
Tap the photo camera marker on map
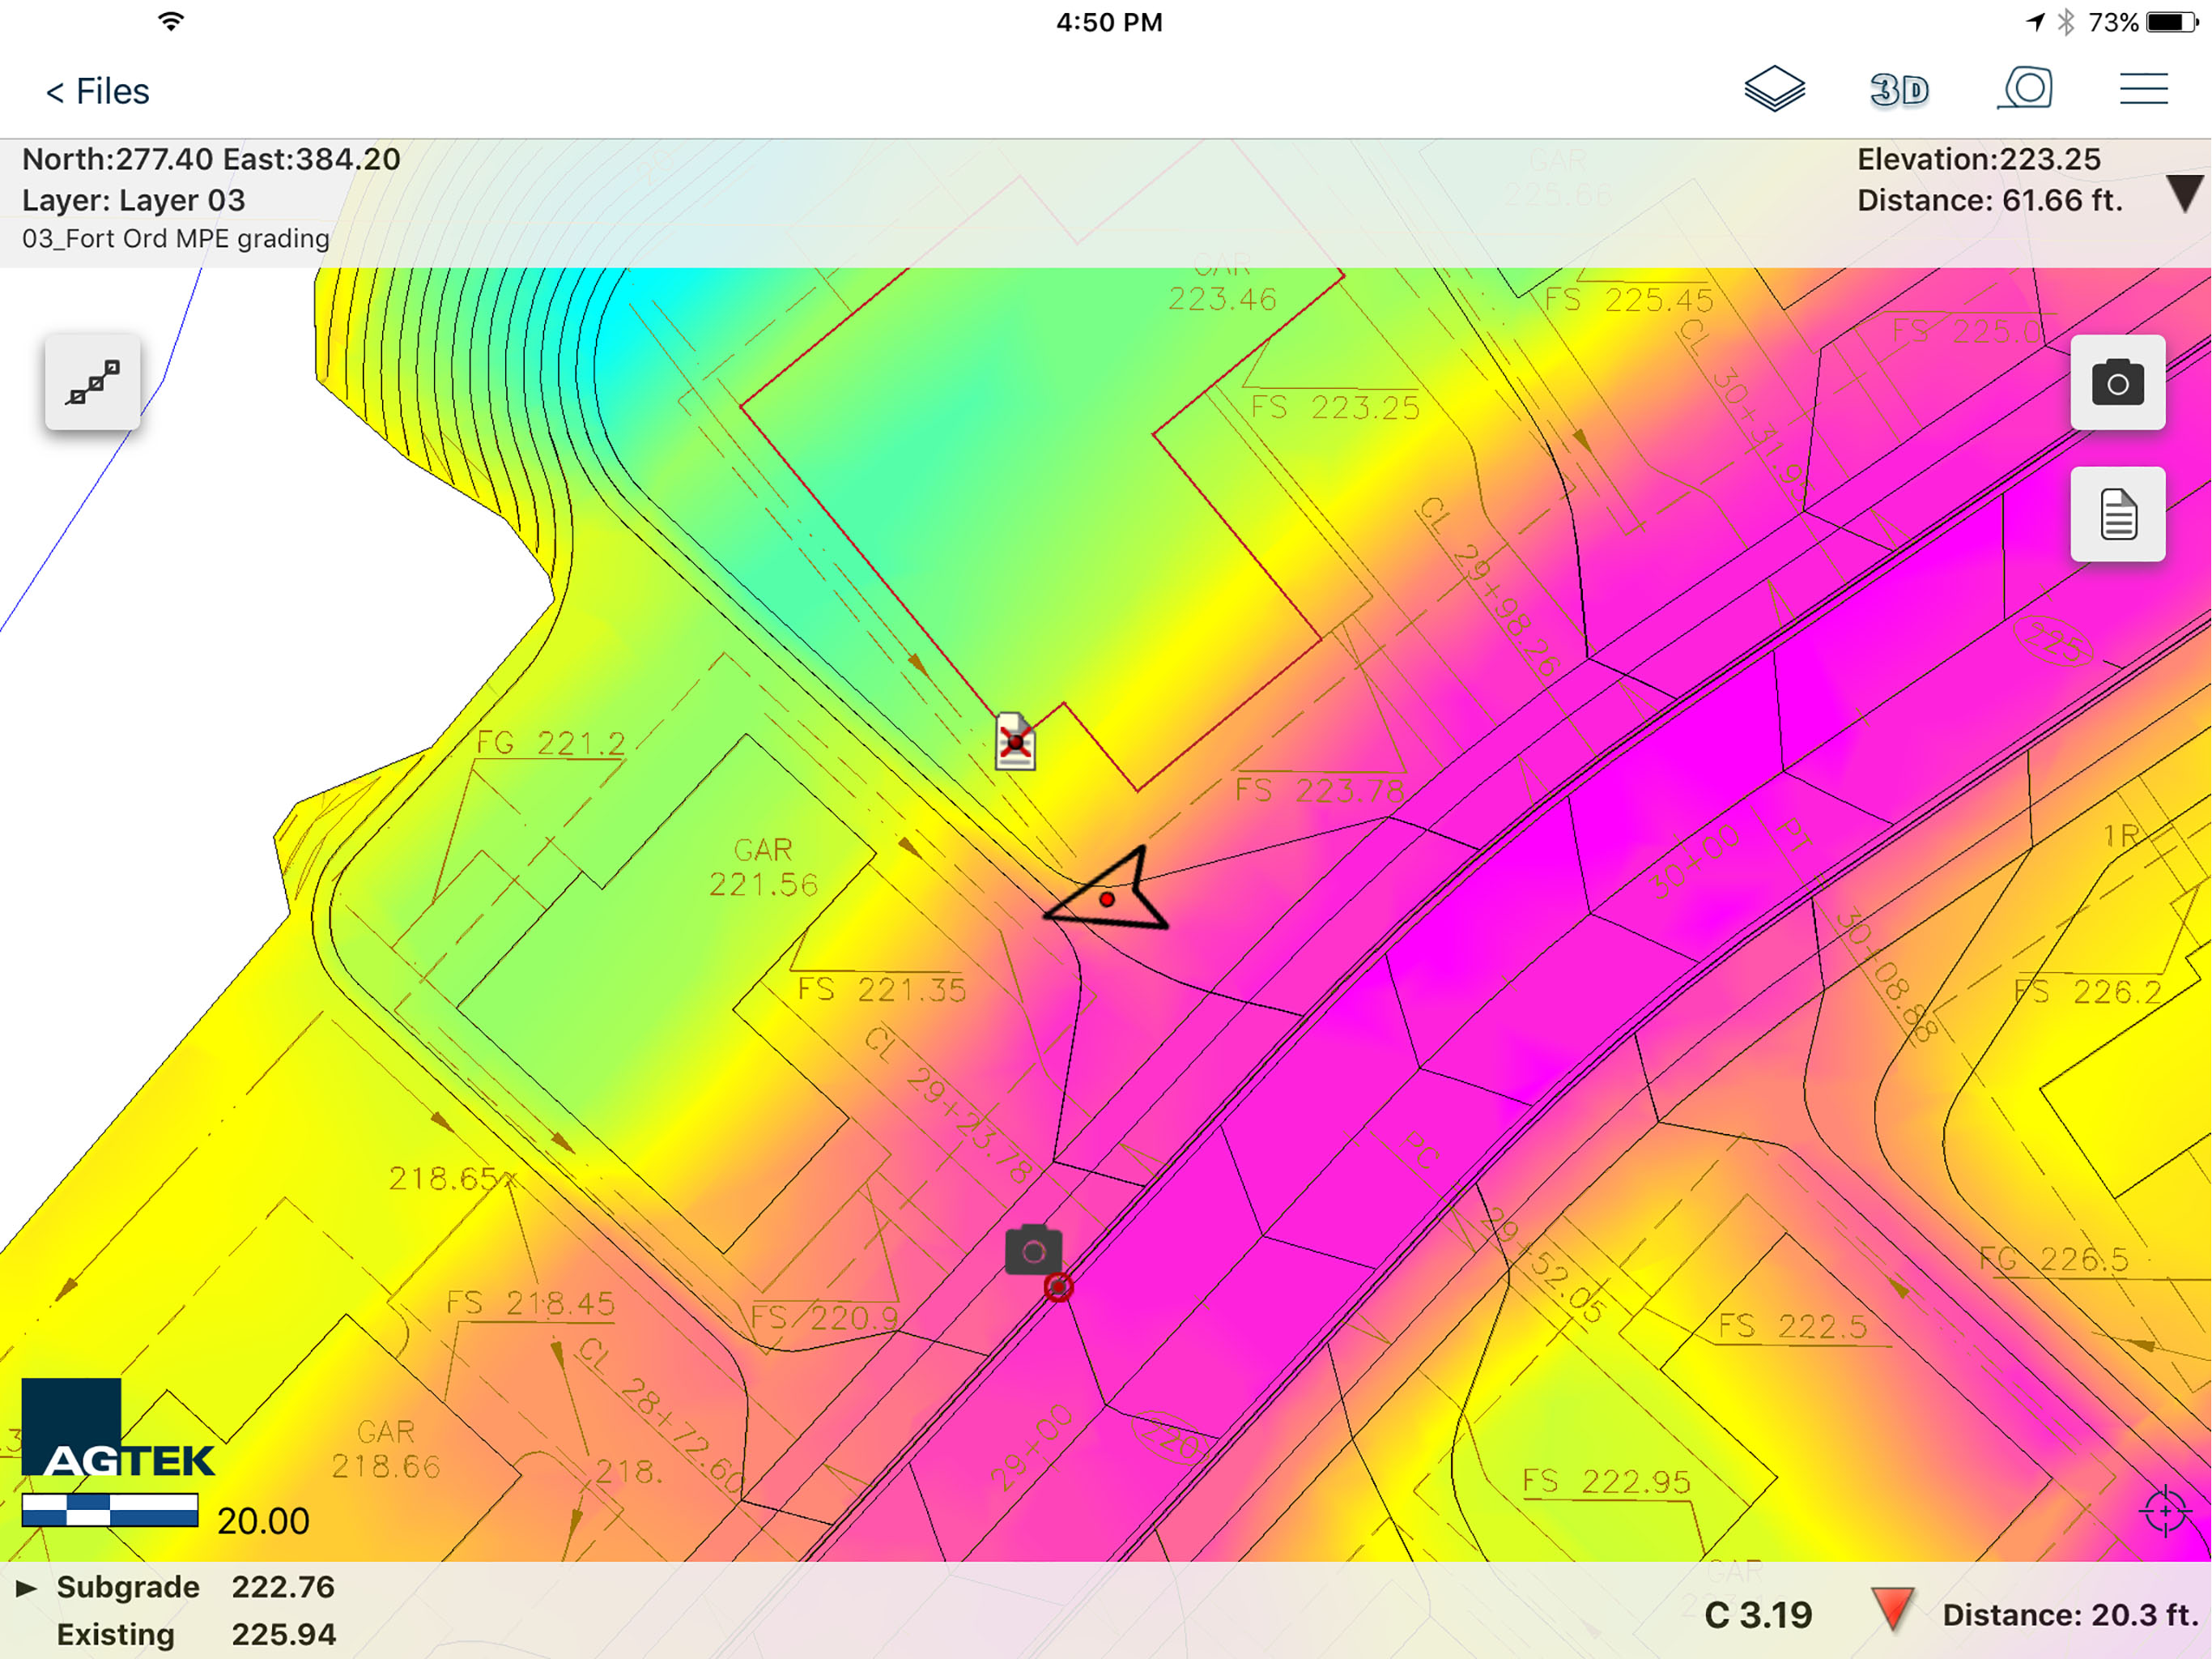(1033, 1250)
